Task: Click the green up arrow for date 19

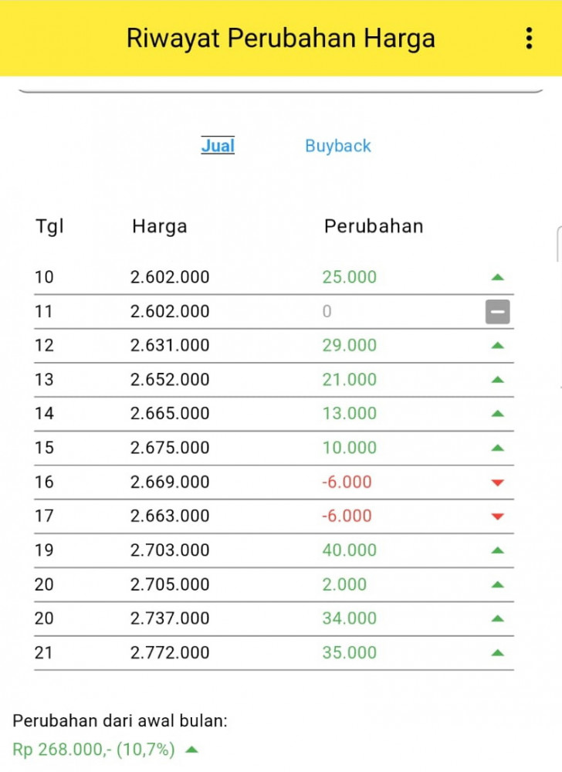Action: [x=497, y=550]
